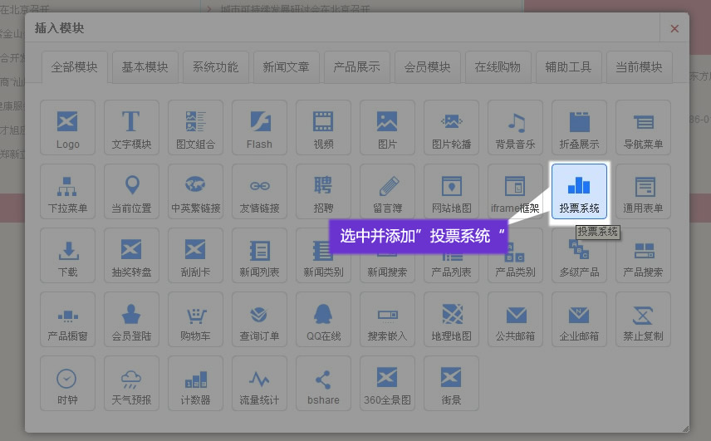The width and height of the screenshot is (711, 441).
Task: Choose the 购物车 shopping cart module
Action: point(195,320)
